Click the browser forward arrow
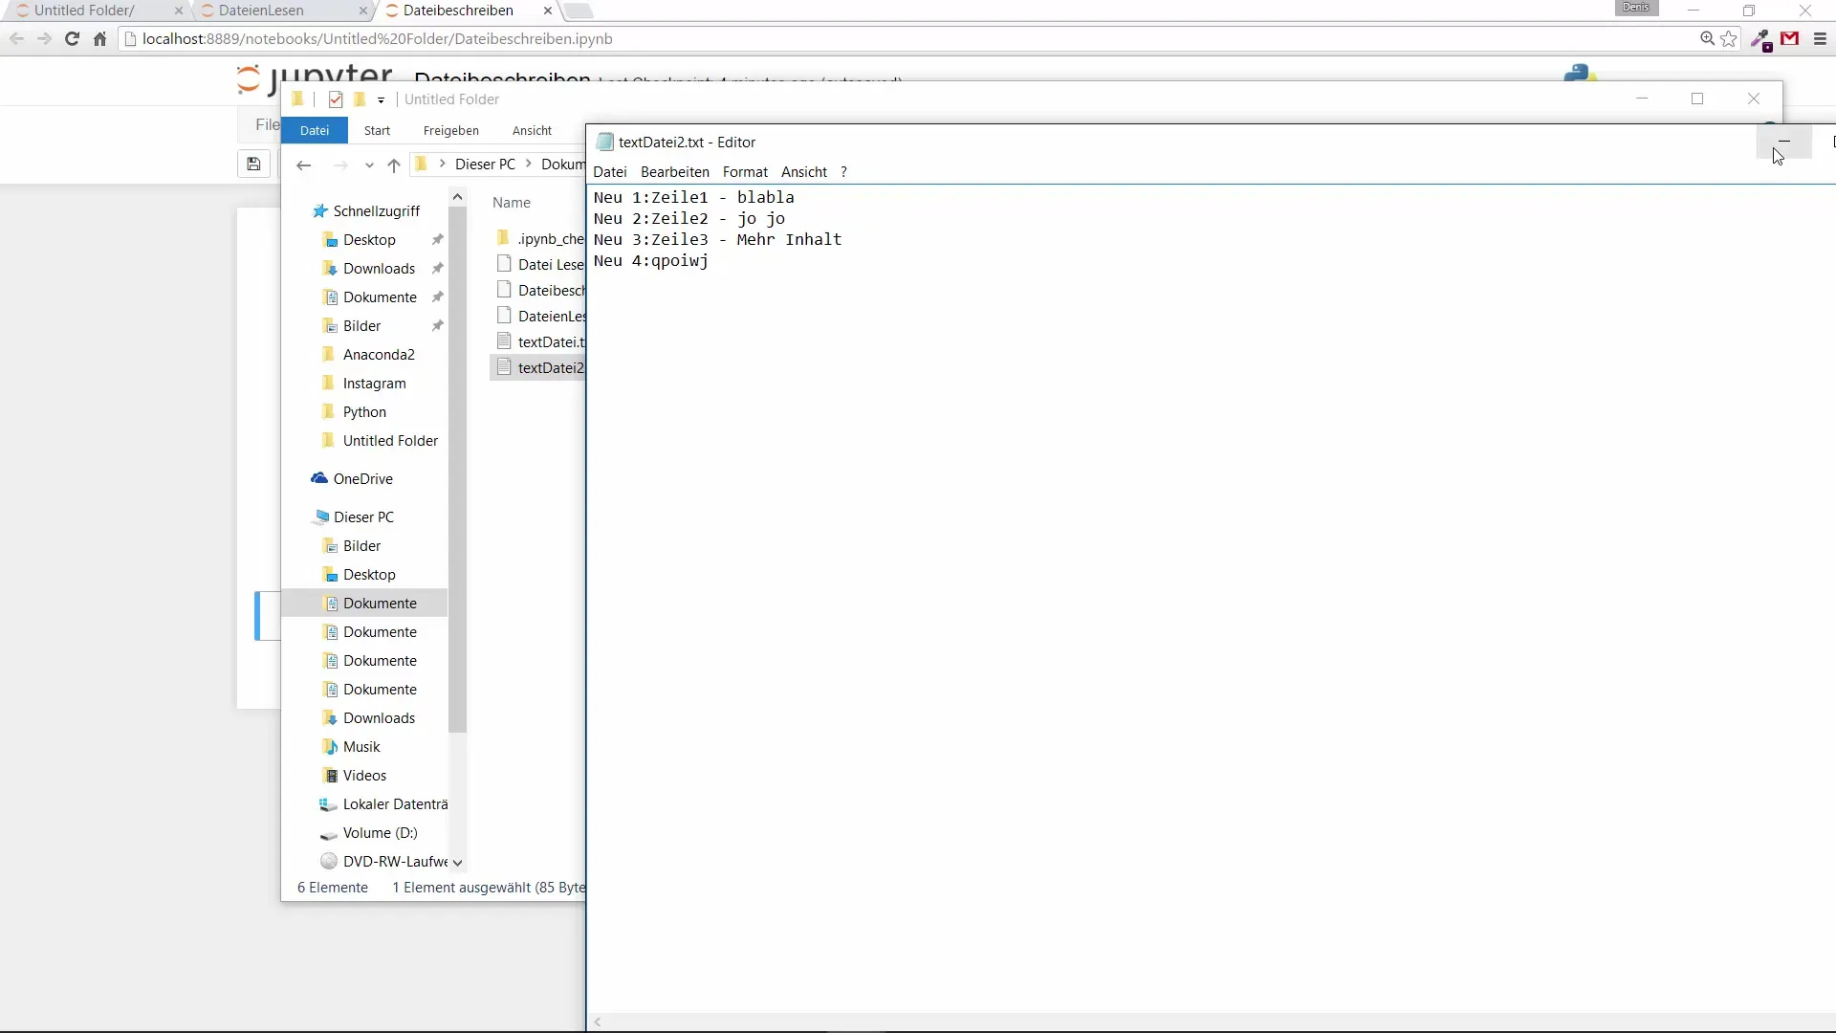 point(44,39)
